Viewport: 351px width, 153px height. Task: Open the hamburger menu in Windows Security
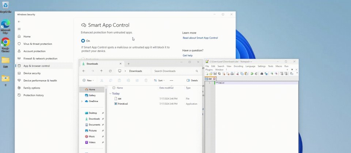[x=19, y=29]
